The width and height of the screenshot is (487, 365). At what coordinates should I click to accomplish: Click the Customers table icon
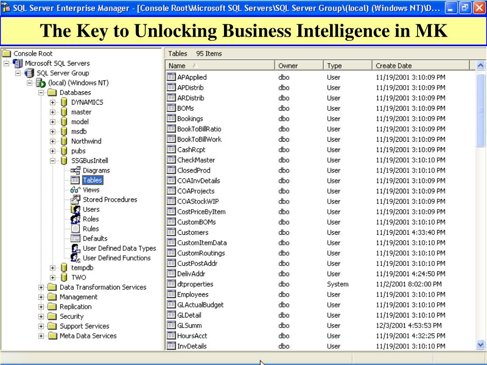pyautogui.click(x=171, y=232)
